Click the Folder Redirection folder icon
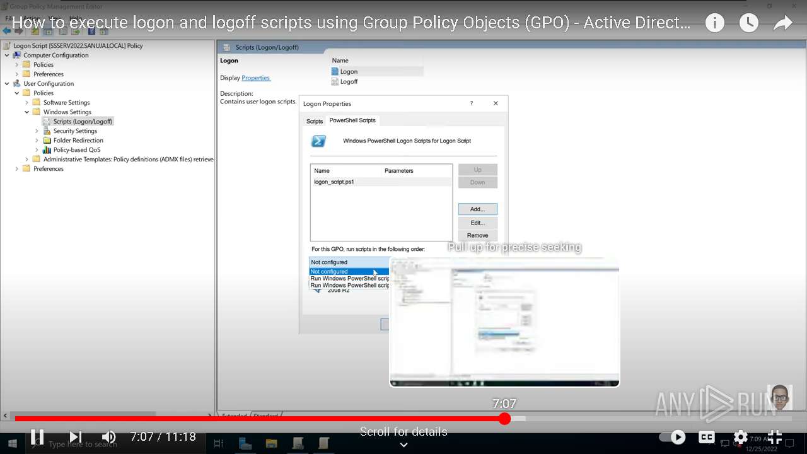This screenshot has height=454, width=807. (x=47, y=140)
